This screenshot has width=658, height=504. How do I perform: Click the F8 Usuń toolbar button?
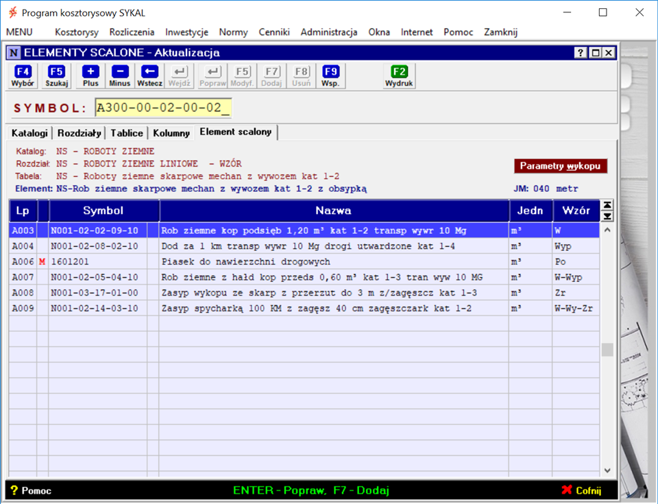pyautogui.click(x=302, y=76)
